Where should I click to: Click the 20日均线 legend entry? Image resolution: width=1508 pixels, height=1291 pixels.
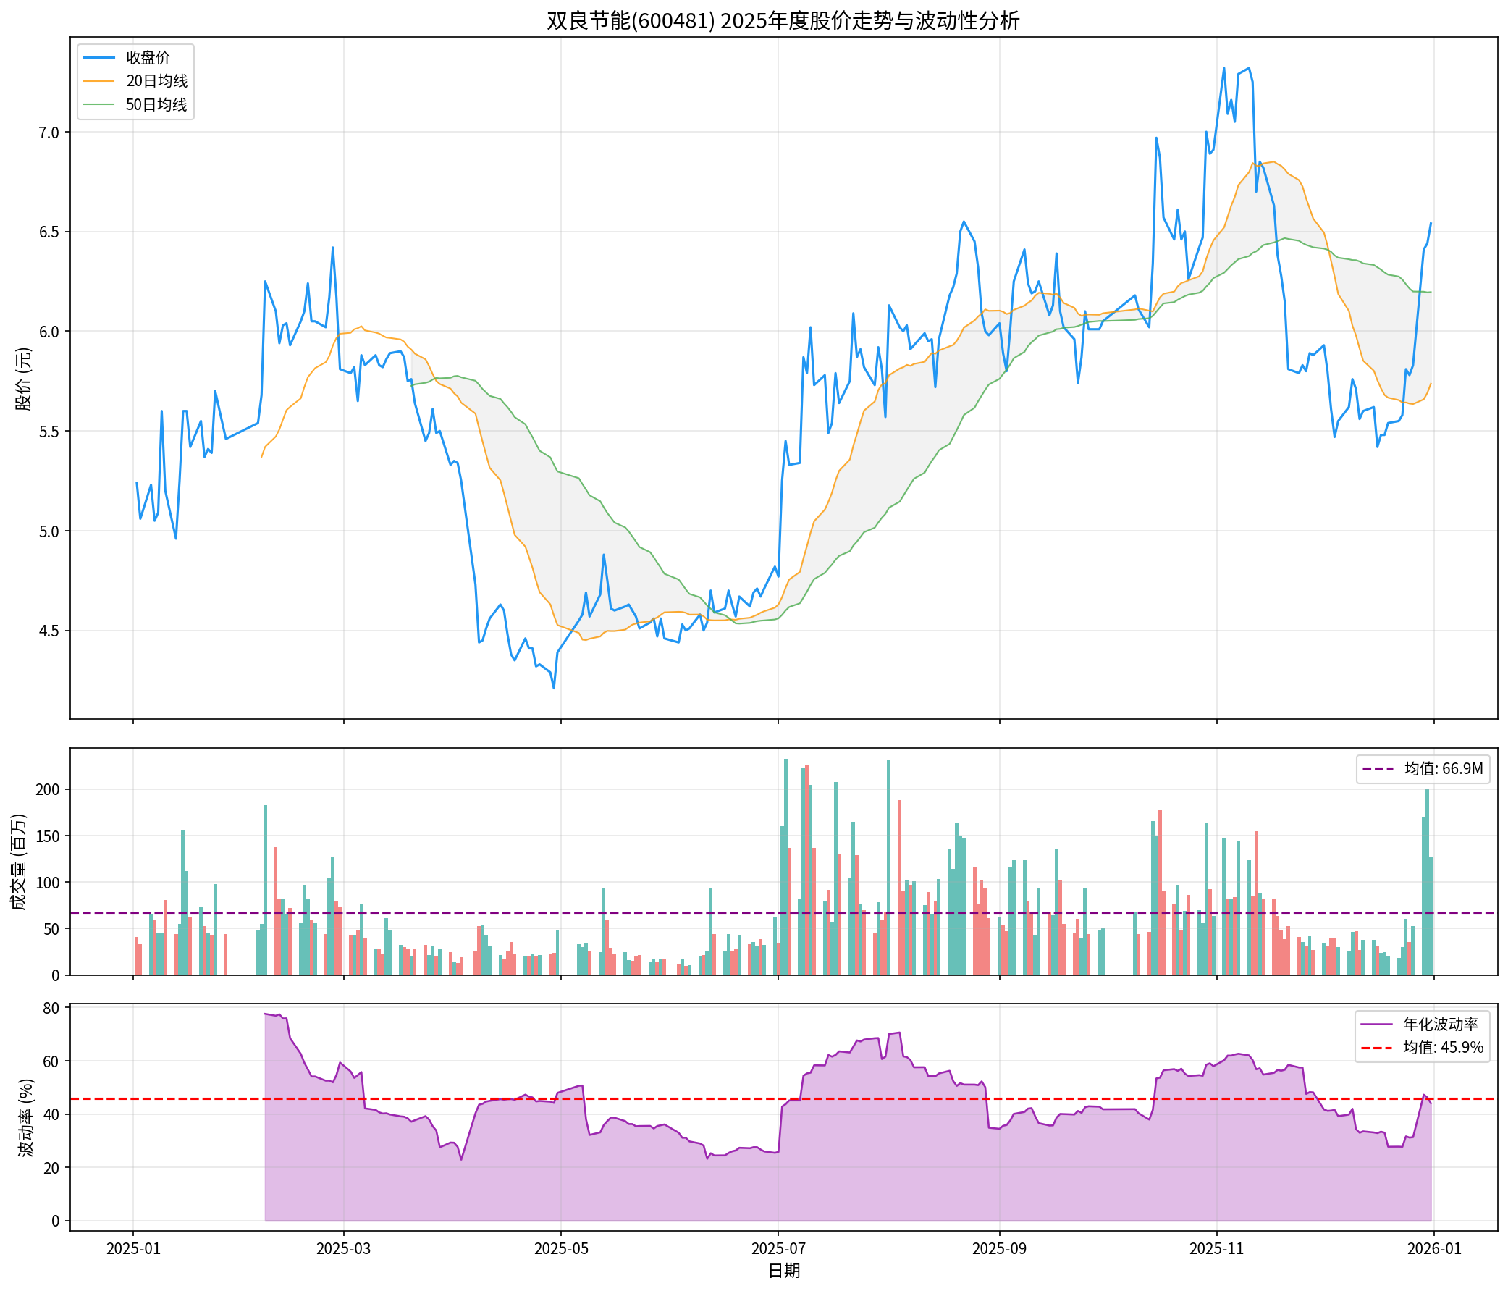point(156,81)
